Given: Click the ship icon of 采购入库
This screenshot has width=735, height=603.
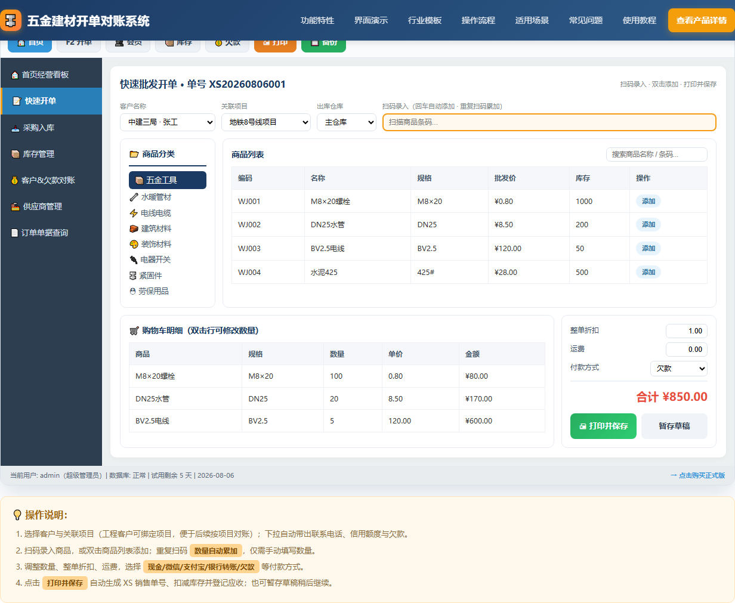Looking at the screenshot, I should click(16, 128).
